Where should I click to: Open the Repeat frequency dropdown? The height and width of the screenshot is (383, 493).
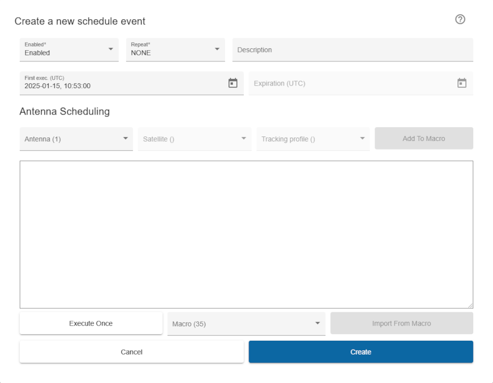175,49
